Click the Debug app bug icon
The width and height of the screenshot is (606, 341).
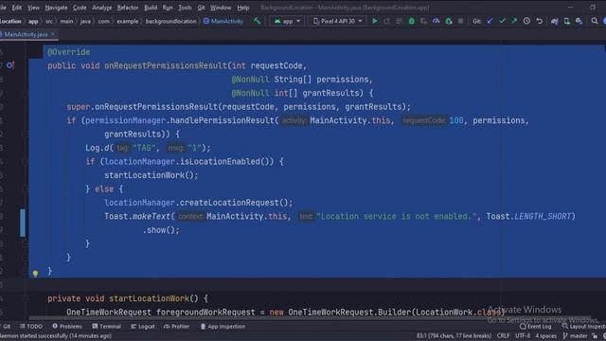411,21
